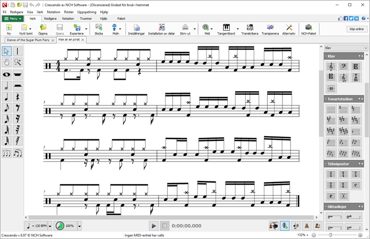The width and height of the screenshot is (370, 239).
Task: Toggle note sound on input
Action: 296,226
